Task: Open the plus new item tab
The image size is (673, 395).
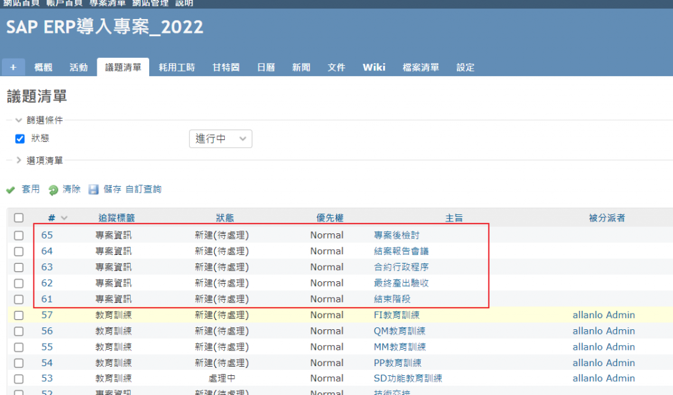Action: (x=13, y=68)
